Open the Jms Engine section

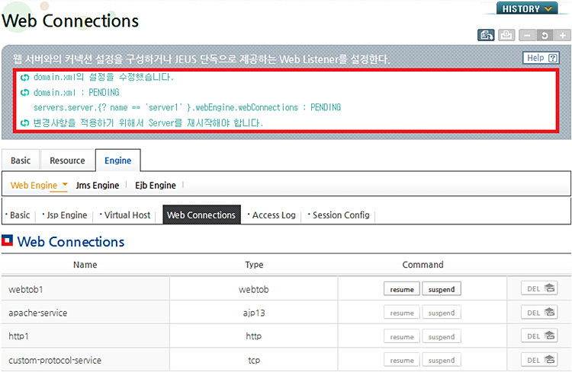pos(98,186)
